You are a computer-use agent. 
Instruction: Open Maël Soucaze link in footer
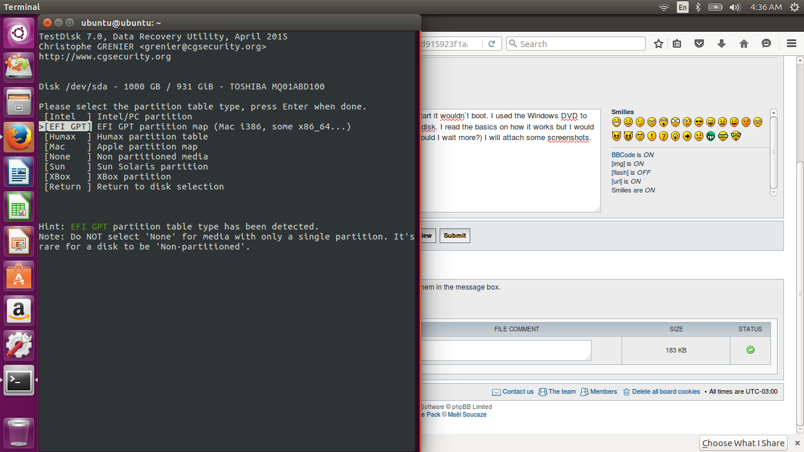[x=467, y=414]
